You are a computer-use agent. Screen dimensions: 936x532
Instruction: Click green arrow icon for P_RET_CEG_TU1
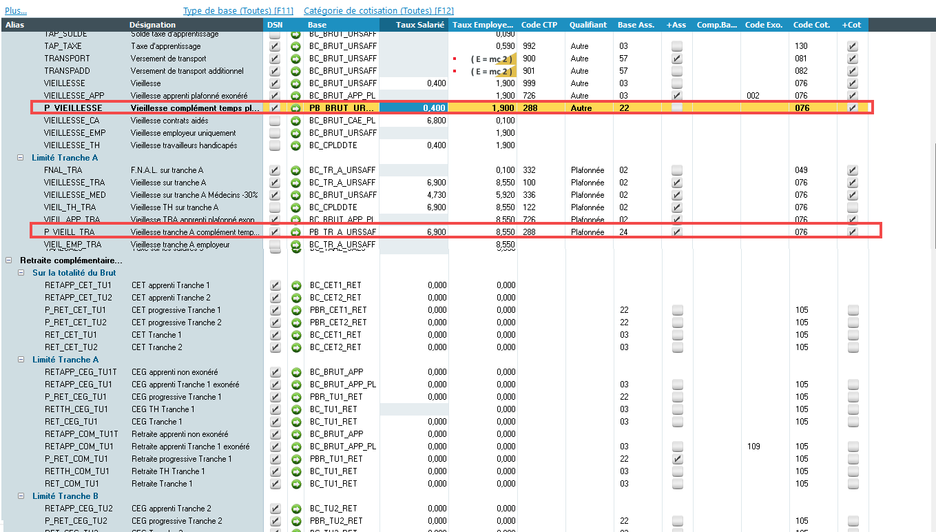click(296, 397)
